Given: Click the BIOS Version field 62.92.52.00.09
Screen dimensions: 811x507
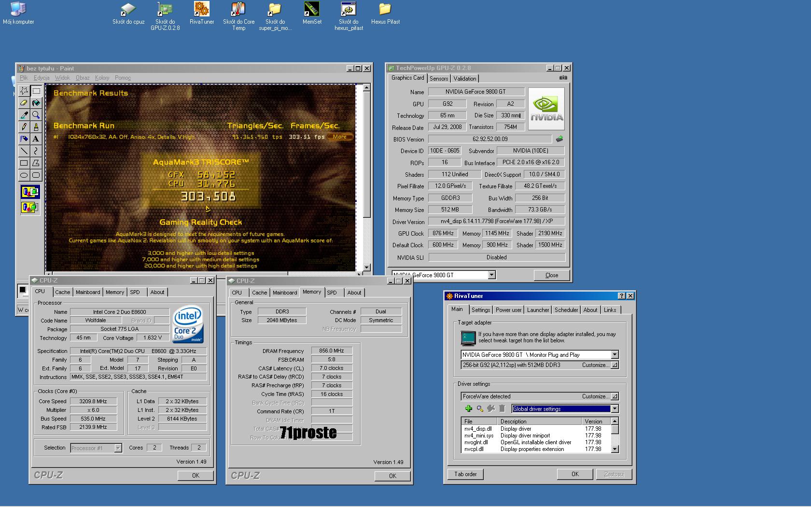Looking at the screenshot, I should (x=490, y=139).
